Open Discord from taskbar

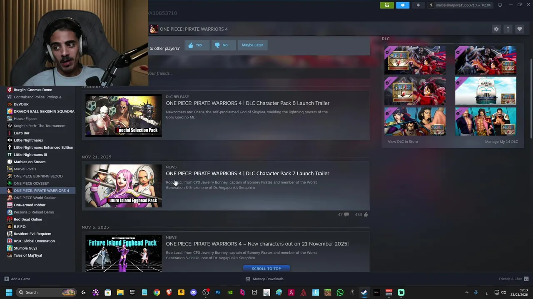click(x=193, y=292)
